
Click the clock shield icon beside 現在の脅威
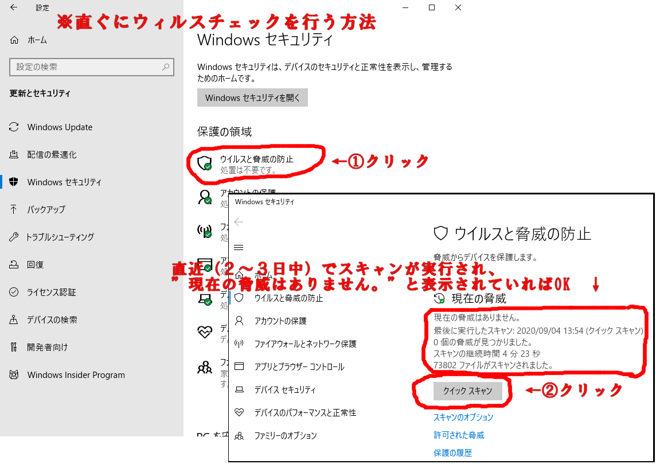pyautogui.click(x=439, y=298)
